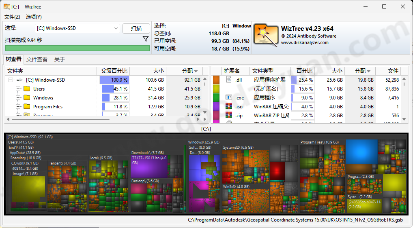Click the 31.4 GB size of Windows

coord(156,97)
